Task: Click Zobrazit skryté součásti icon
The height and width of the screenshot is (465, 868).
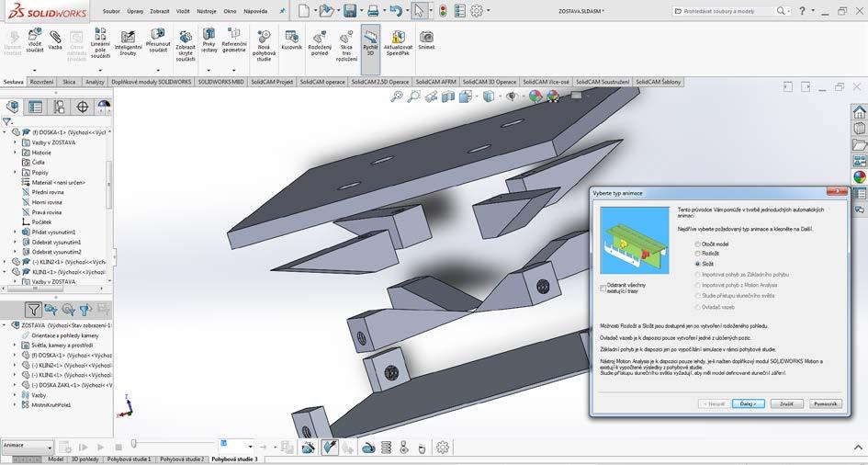Action: 186,46
